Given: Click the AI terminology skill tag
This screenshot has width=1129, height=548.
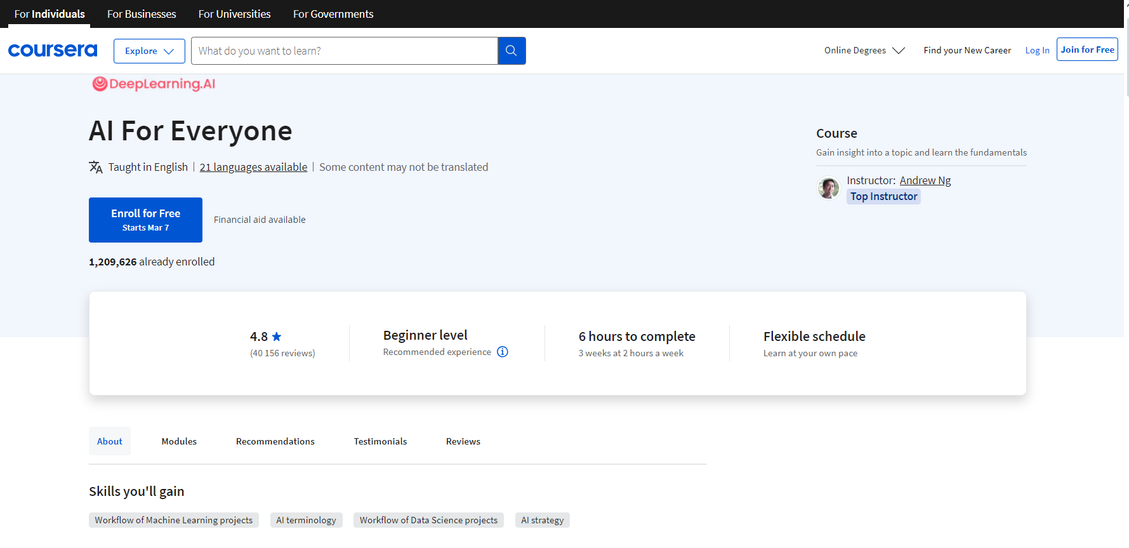Looking at the screenshot, I should (307, 520).
